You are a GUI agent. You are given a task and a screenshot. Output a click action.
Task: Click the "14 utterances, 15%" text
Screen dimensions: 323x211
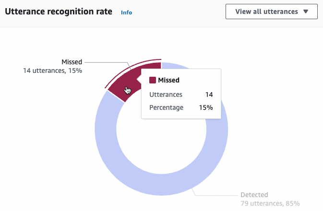[x=53, y=70]
